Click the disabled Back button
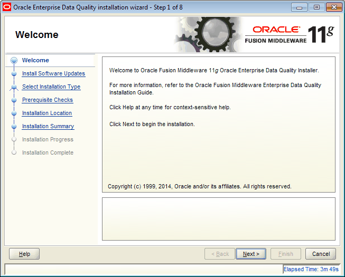This screenshot has width=345, height=277. [220, 254]
